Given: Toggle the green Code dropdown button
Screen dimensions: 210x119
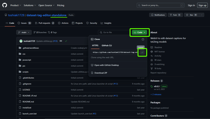Looking at the screenshot, I should 139,32.
